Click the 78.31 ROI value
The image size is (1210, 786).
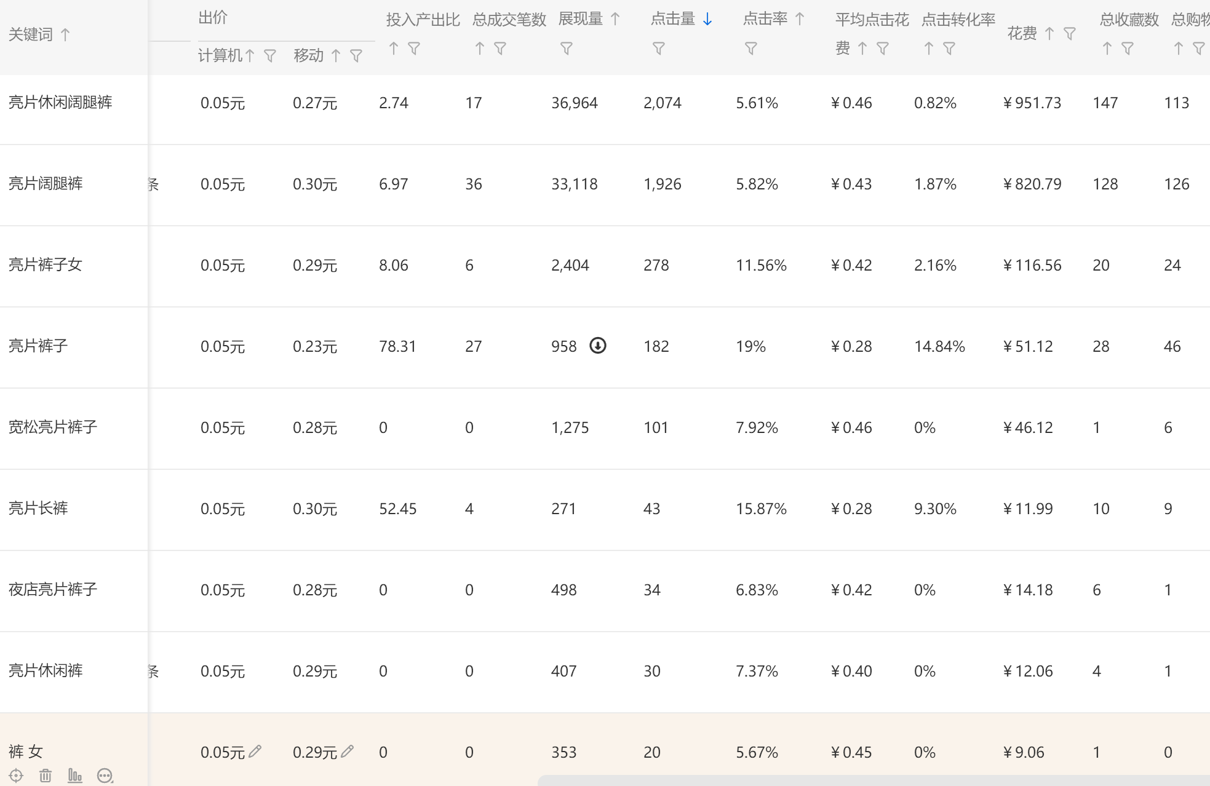tap(398, 346)
